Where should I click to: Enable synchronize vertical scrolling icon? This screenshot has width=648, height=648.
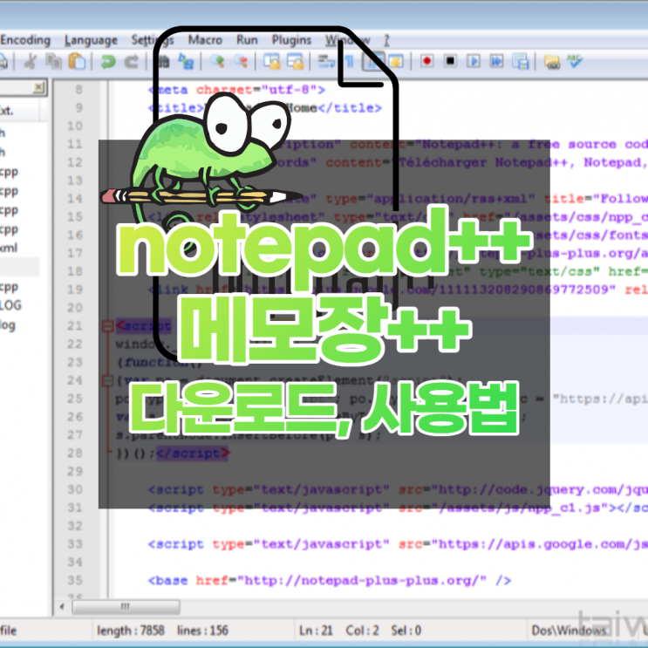coord(272,62)
